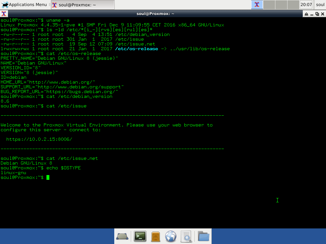The width and height of the screenshot is (326, 244).
Task: Select the soul@Proxmox taskbar window button
Action: click(x=83, y=5)
